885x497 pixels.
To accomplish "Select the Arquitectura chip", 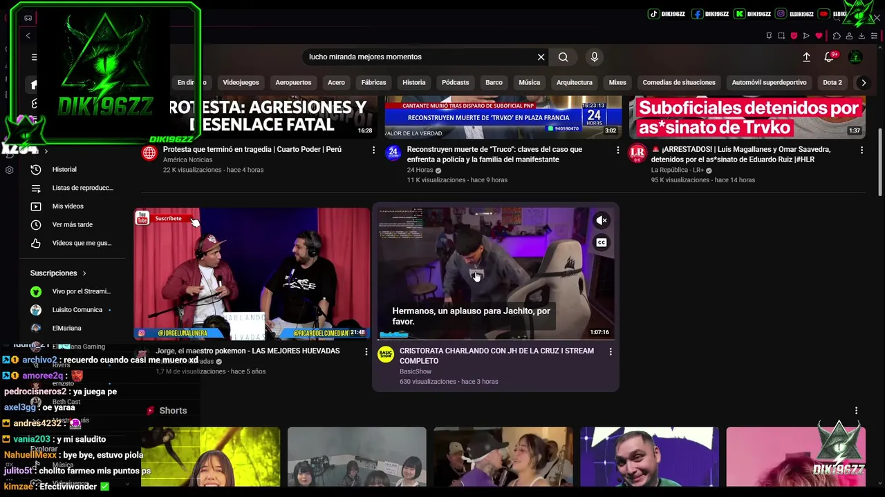I will [x=575, y=83].
